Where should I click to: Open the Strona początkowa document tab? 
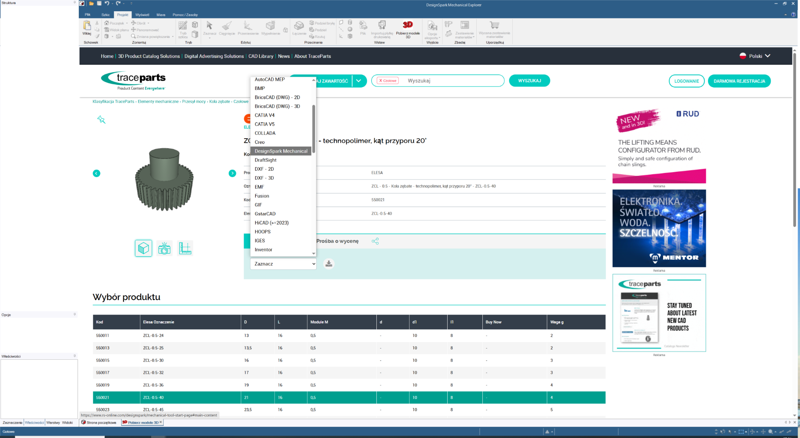coord(99,422)
